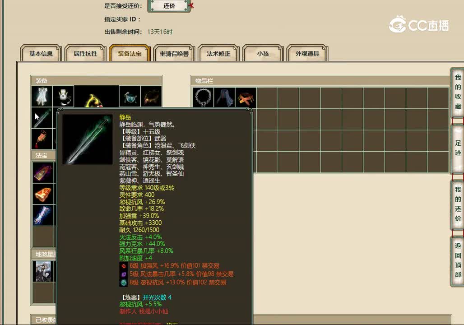Click the blue skeletal arm 法宝 icon
The height and width of the screenshot is (325, 464).
(x=43, y=216)
